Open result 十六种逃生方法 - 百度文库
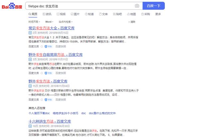213x137 pixels. [50, 121]
